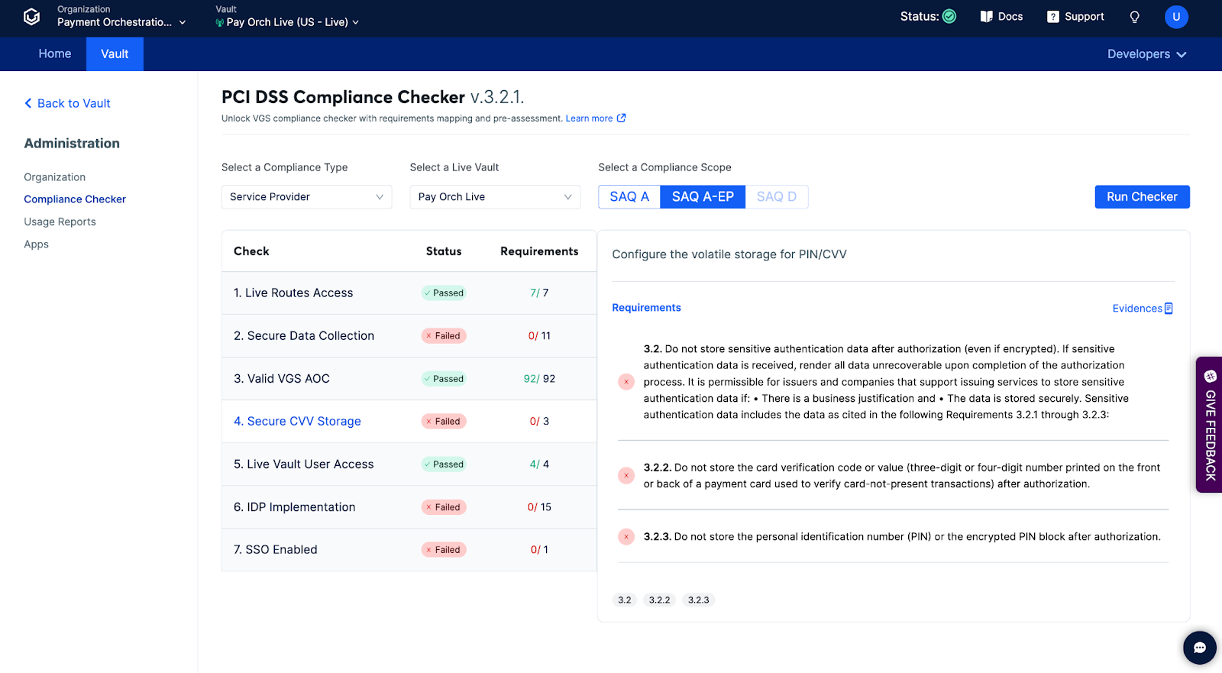The width and height of the screenshot is (1222, 673).
Task: Select the SSO Enabled check
Action: point(276,550)
